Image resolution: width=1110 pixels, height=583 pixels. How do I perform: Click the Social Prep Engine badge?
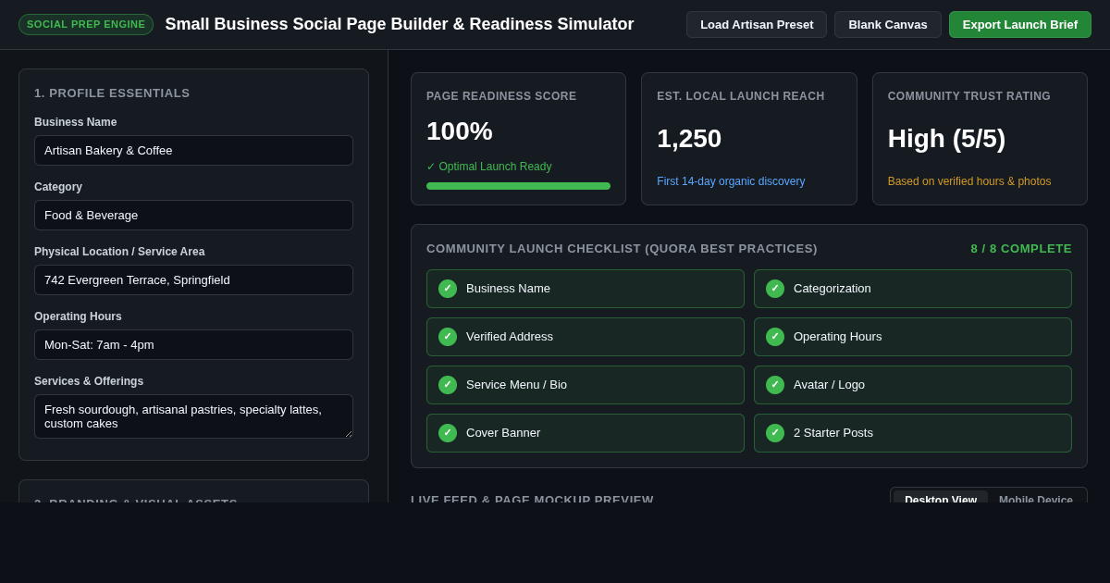click(x=86, y=24)
